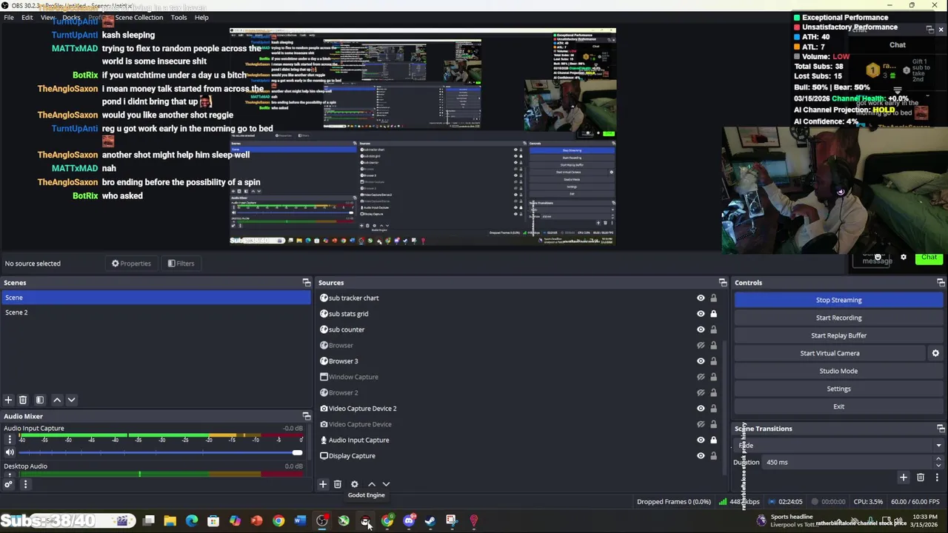The width and height of the screenshot is (948, 533).
Task: Show the Window Capture source
Action: pyautogui.click(x=701, y=377)
